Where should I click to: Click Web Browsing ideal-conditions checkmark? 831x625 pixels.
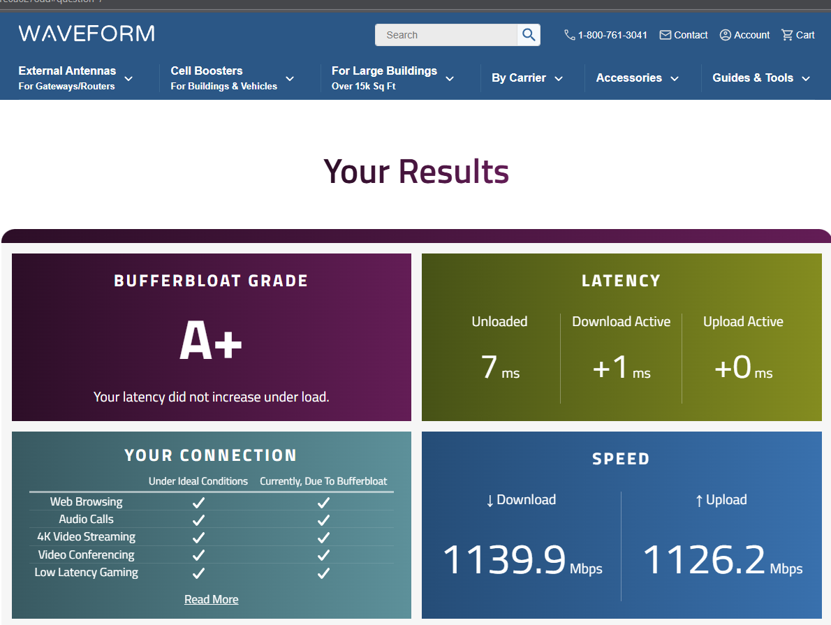click(199, 503)
